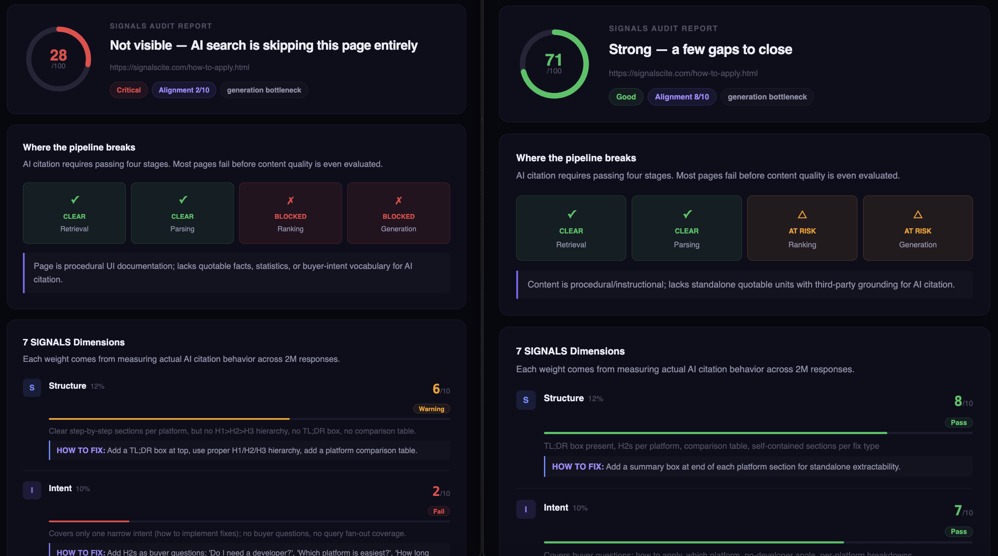The image size is (998, 556).
Task: Click the generation bottleneck tag in right report
Action: (767, 97)
